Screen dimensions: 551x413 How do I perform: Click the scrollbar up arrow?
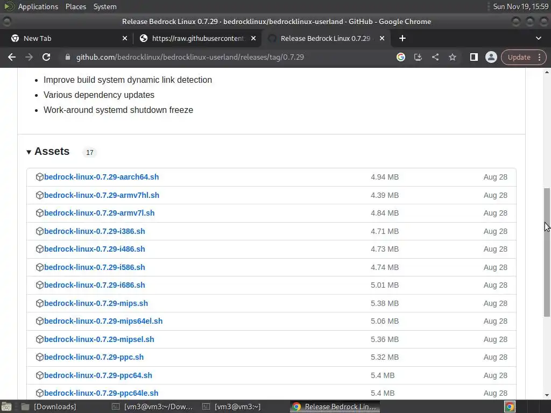click(547, 73)
